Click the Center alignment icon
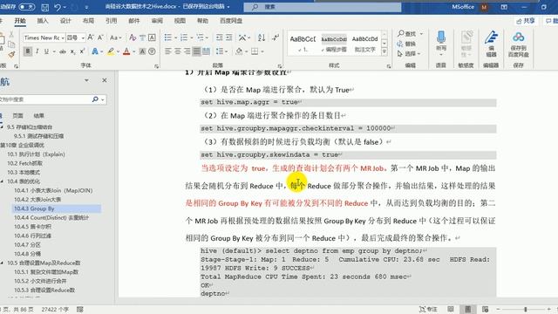This screenshot has width=558, height=314. pyautogui.click(x=178, y=51)
